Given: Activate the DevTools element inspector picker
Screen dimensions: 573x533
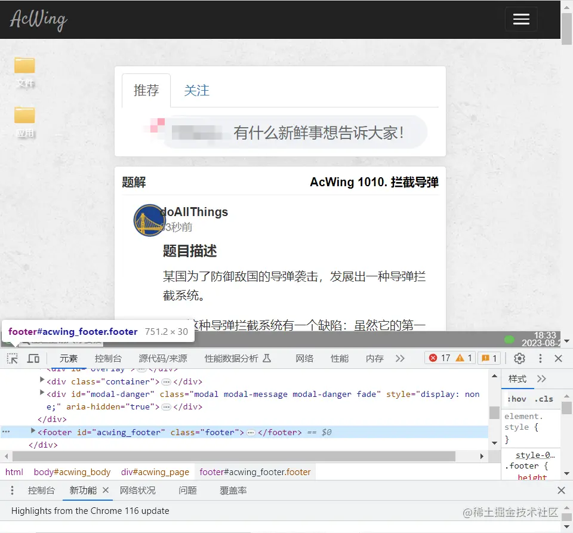Looking at the screenshot, I should tap(13, 358).
